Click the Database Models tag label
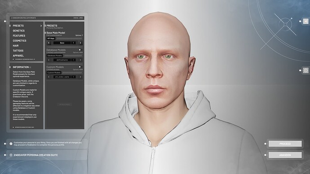Viewport: 310px width, 174px height. [54, 56]
